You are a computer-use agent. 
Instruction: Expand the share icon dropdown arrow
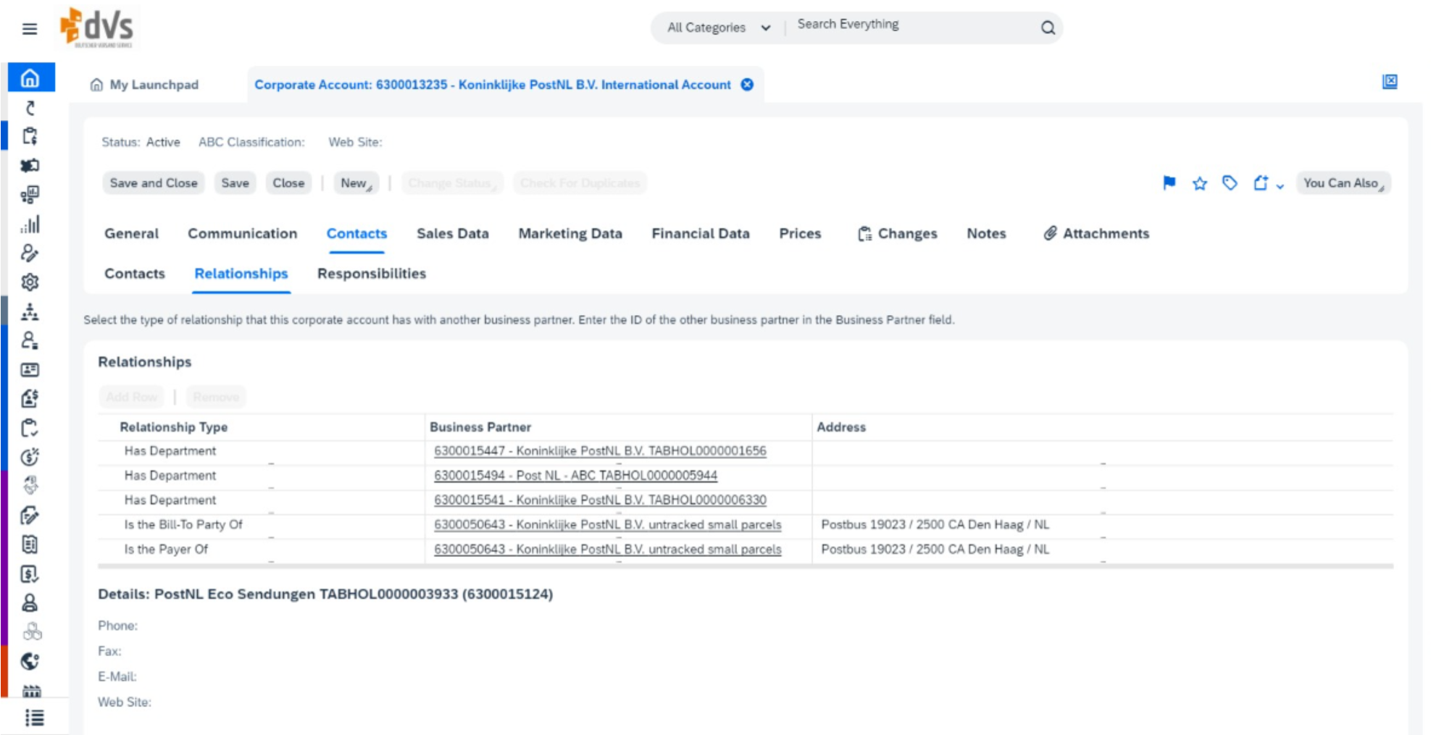[x=1280, y=185]
